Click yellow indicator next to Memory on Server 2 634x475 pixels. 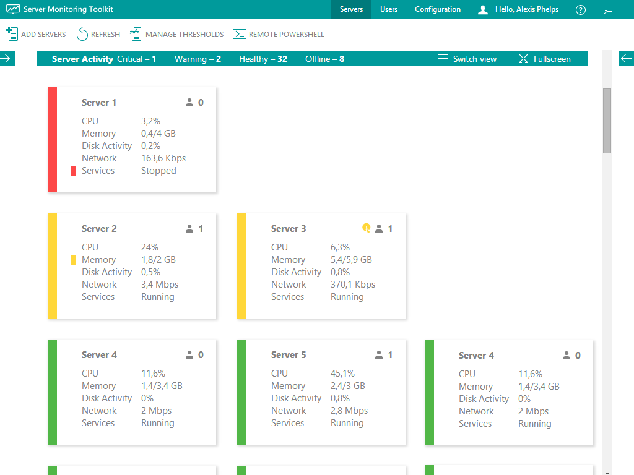click(x=74, y=260)
